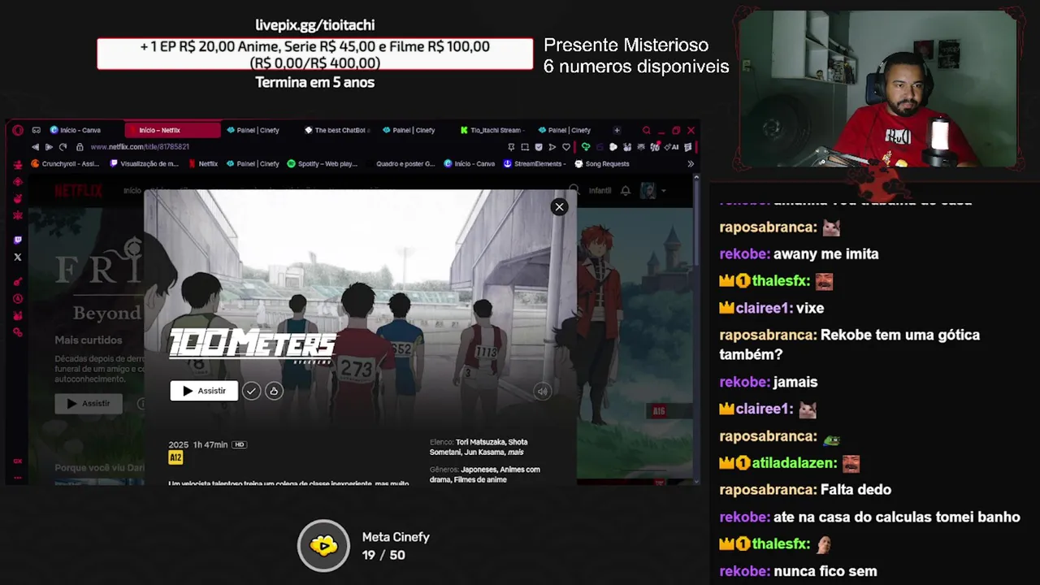Open the Twitch sidebar panel
The image size is (1040, 585).
[x=18, y=240]
